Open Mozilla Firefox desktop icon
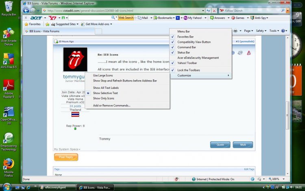Image resolution: width=305 pixels, height=191 pixels. (9, 167)
